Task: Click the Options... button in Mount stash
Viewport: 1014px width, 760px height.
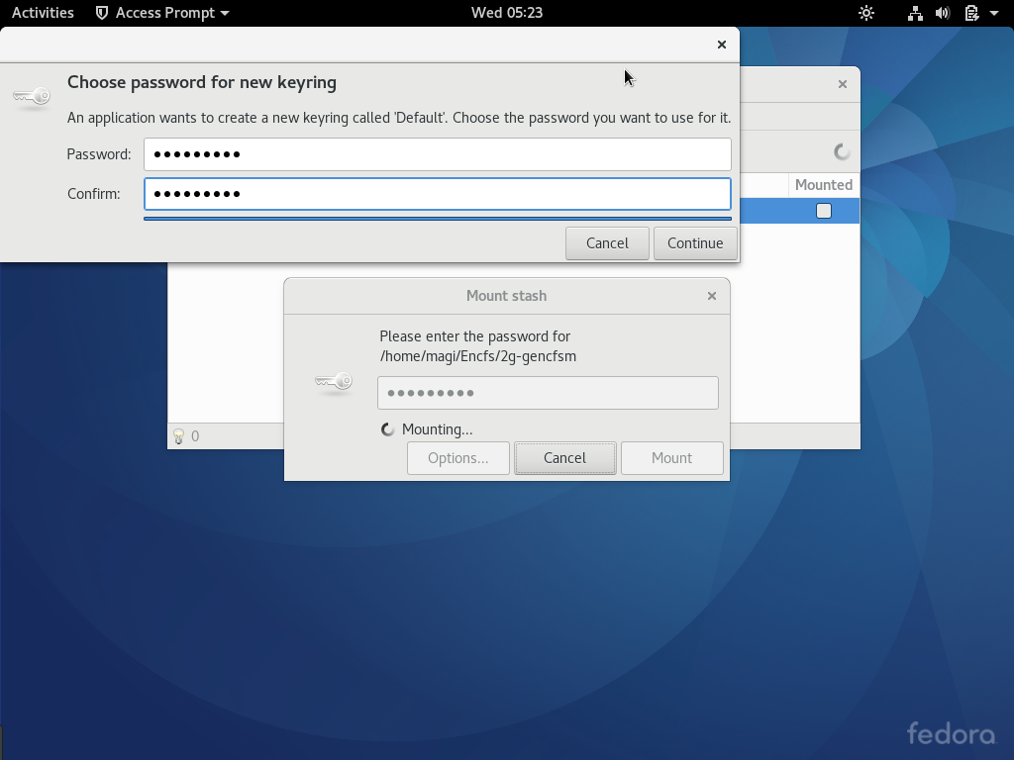Action: pyautogui.click(x=457, y=458)
